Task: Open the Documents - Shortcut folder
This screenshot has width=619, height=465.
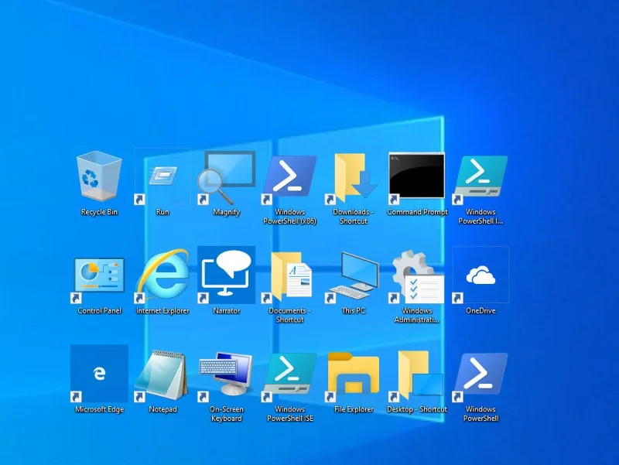Action: [x=289, y=275]
